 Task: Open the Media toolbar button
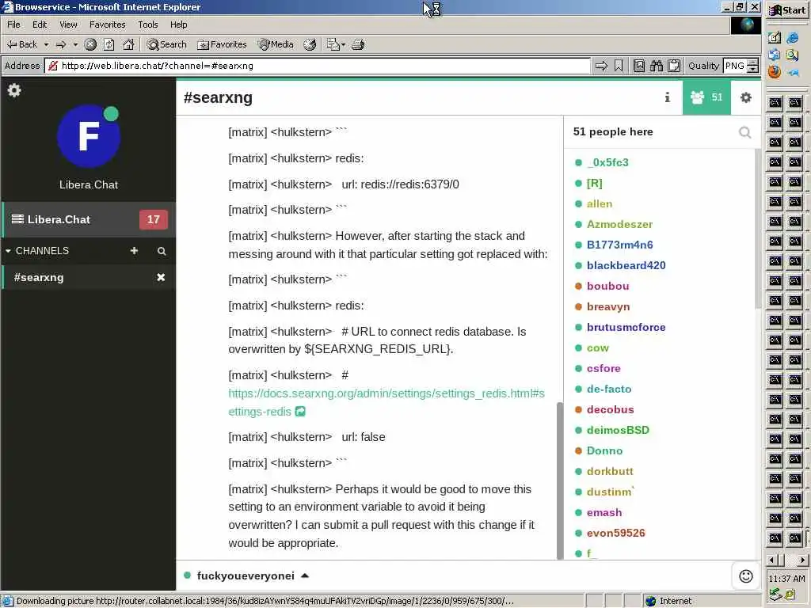pyautogui.click(x=276, y=44)
